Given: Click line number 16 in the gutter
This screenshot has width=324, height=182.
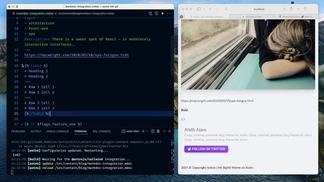Looking at the screenshot, I should coord(16,66).
